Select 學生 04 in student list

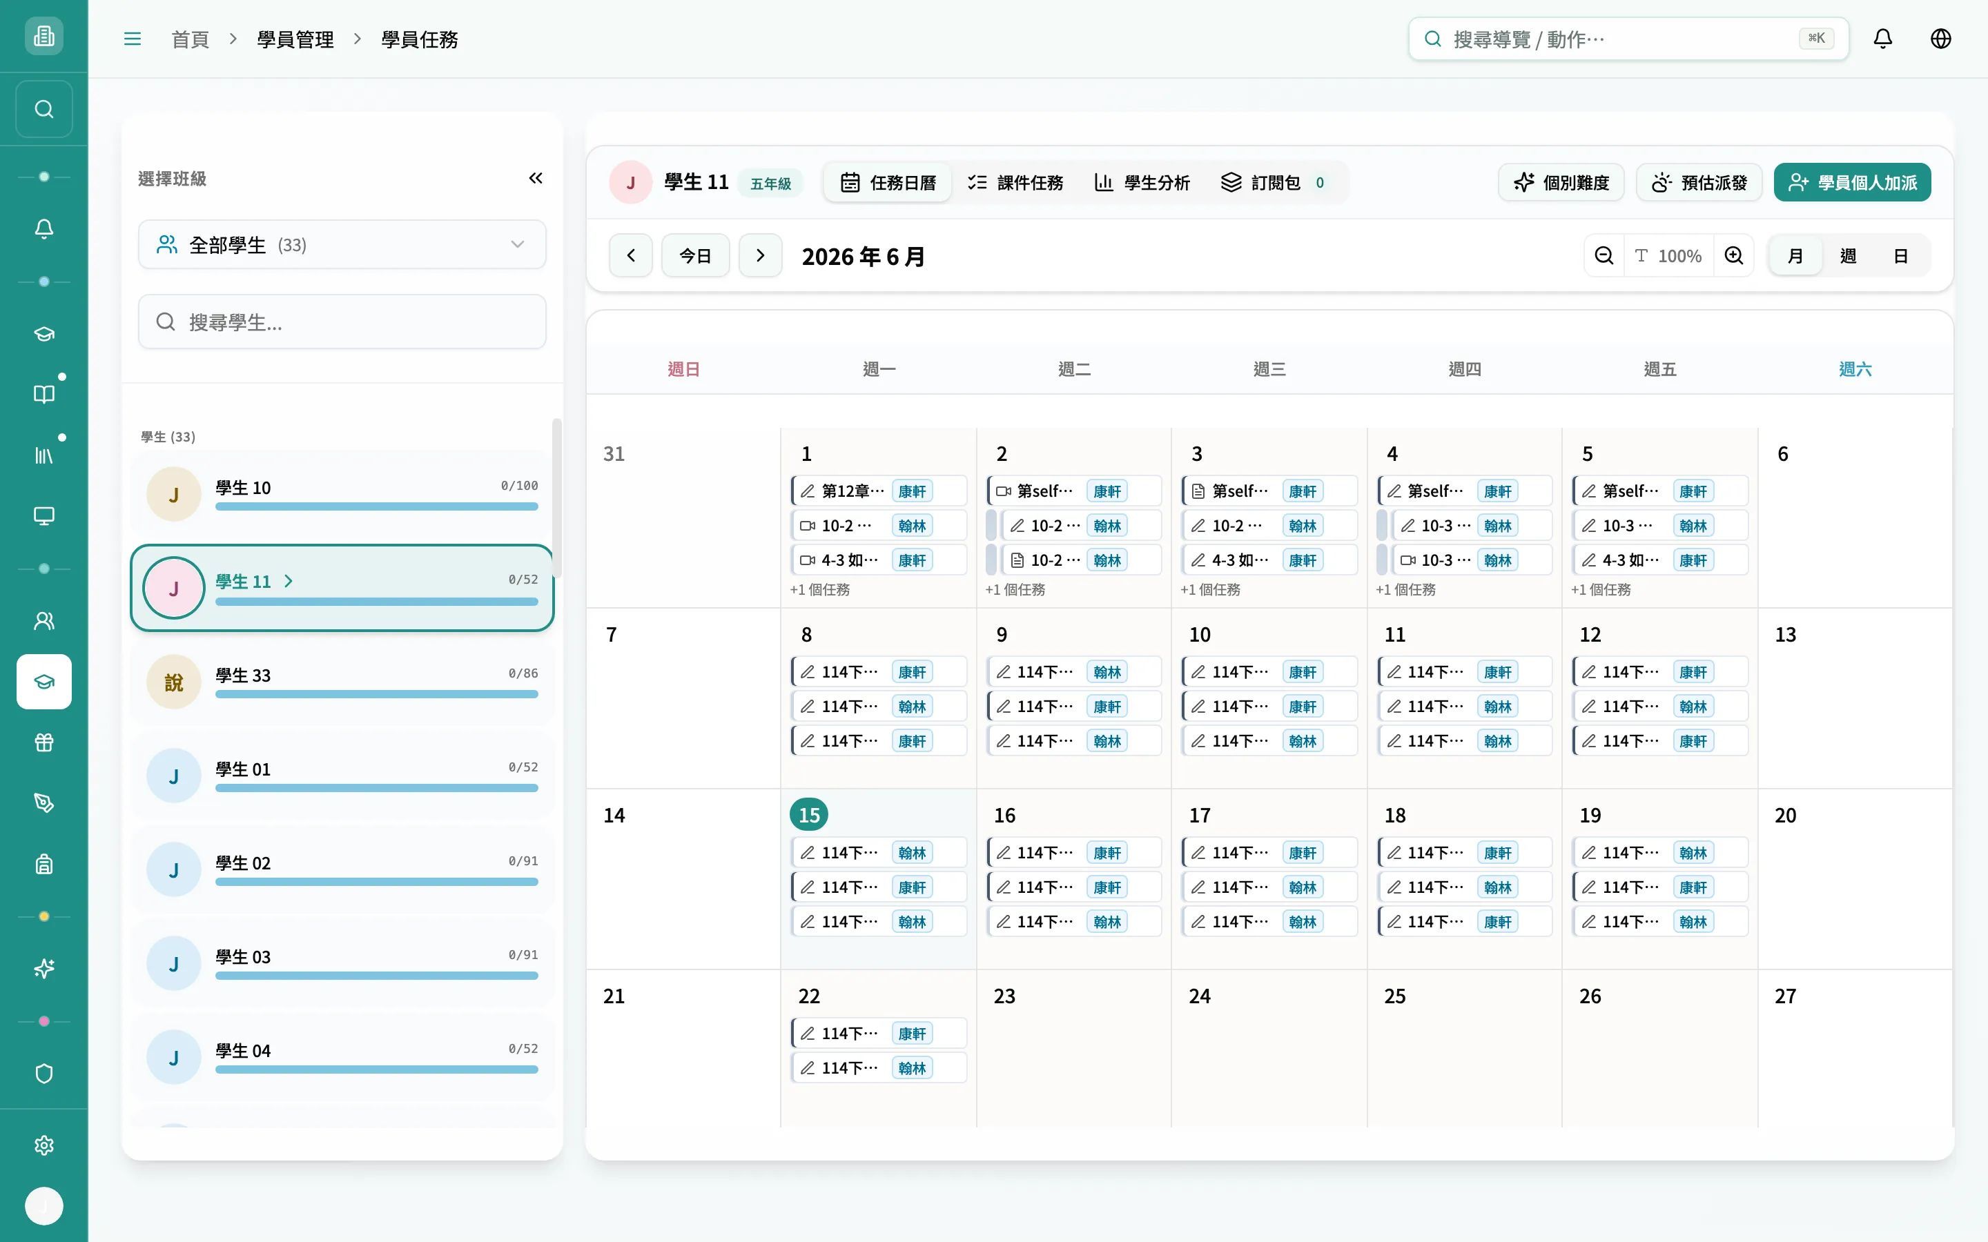[342, 1057]
